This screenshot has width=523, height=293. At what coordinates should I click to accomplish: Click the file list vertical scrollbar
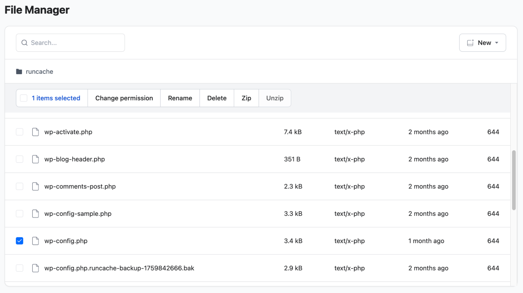[514, 180]
